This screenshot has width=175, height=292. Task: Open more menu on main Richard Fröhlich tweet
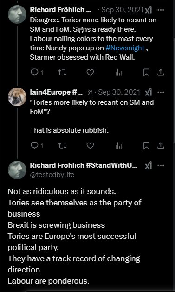coord(161,165)
